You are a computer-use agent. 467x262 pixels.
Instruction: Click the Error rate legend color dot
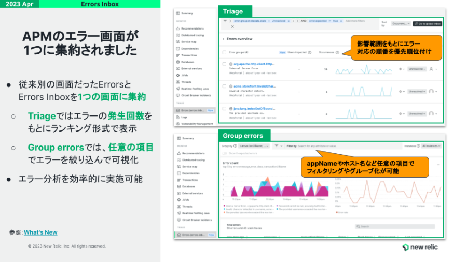[x=337, y=212]
